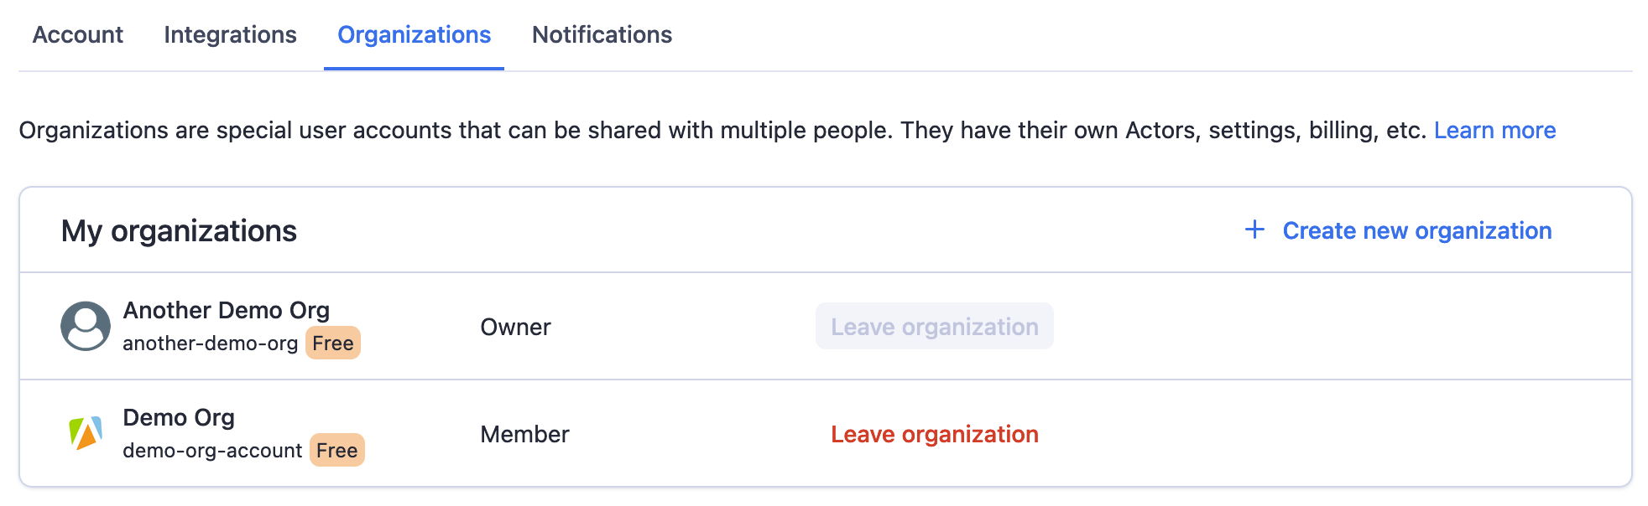Click the Free badge next to demo-org-account
Screen dimensions: 1648x506
[x=337, y=450]
